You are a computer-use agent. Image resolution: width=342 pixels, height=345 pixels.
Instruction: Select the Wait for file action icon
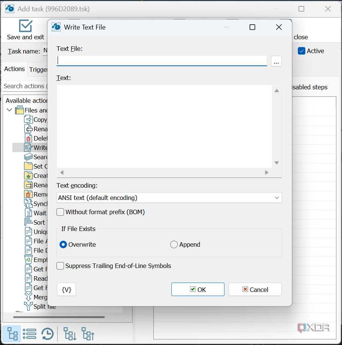[28, 213]
